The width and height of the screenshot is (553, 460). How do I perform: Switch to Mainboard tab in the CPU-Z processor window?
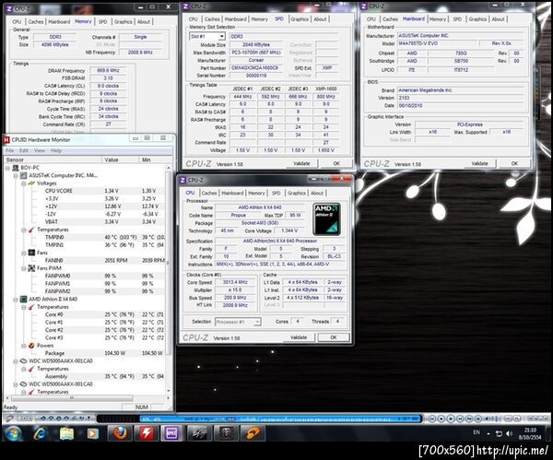[x=232, y=194]
